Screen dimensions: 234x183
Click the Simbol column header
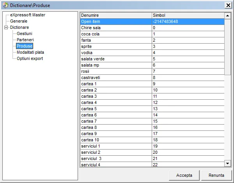(188, 15)
